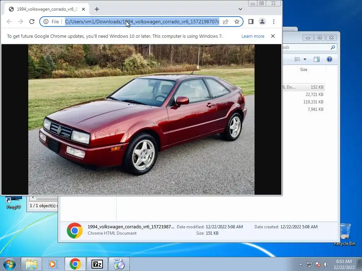
Task: Open the Recycle Bin desktop icon
Action: click(345, 234)
